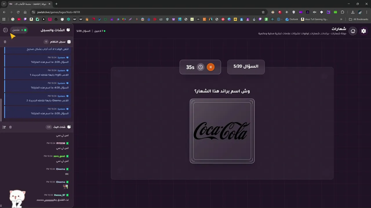Image resolution: width=371 pixels, height=208 pixels.
Task: Click the Coca-Cola logo image
Action: [222, 131]
